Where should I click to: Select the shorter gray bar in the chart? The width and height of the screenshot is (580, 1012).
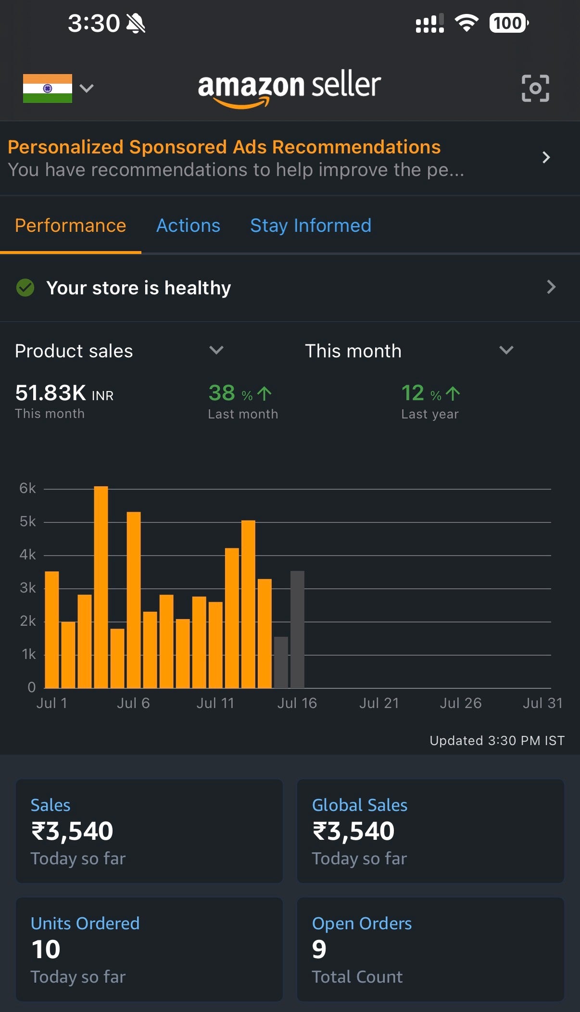pyautogui.click(x=281, y=662)
